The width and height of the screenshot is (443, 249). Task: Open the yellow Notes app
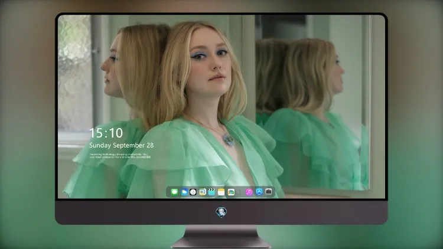click(221, 192)
